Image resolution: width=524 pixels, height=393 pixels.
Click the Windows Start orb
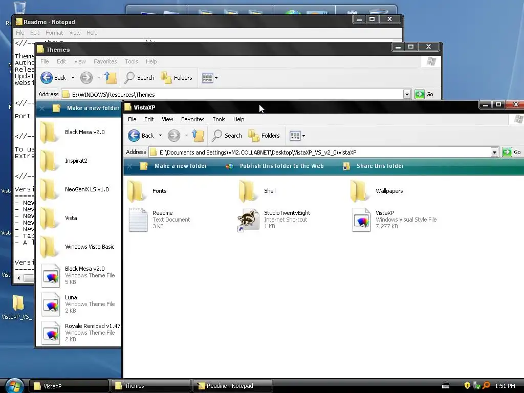coord(14,386)
